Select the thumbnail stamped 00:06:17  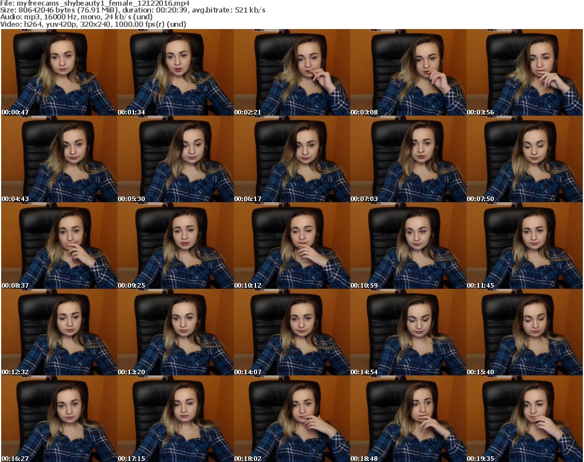(292, 159)
